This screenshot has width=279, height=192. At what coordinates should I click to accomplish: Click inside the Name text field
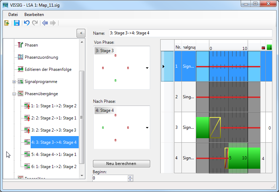(x=190, y=33)
